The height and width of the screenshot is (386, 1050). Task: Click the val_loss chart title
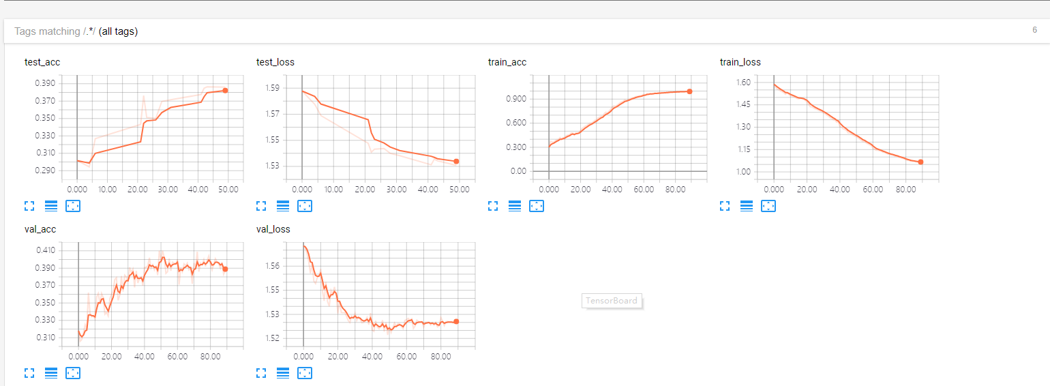pyautogui.click(x=273, y=229)
